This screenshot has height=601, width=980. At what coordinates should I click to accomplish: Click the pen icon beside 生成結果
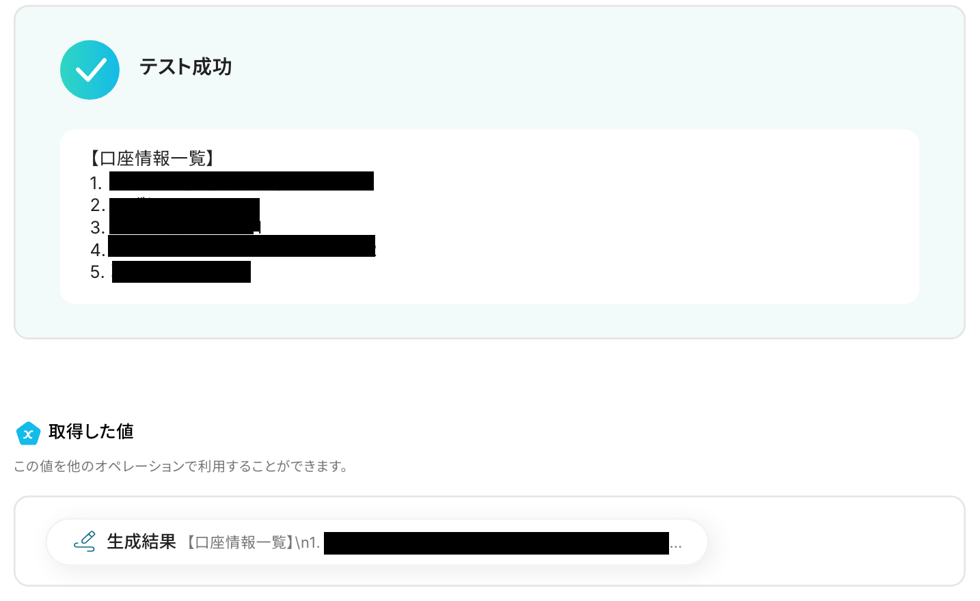tap(85, 541)
